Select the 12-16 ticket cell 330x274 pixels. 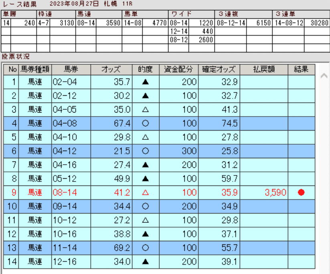click(71, 262)
